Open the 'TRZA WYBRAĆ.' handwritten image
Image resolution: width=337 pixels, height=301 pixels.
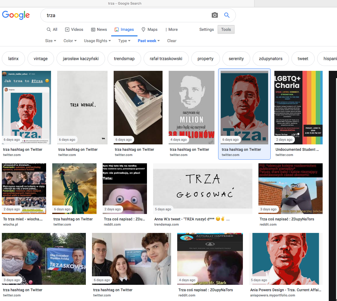tap(82, 107)
